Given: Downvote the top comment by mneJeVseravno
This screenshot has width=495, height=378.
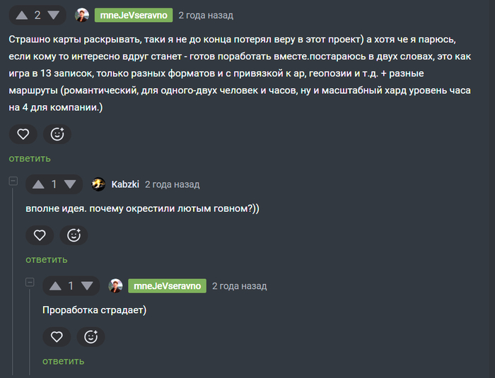Looking at the screenshot, I should (54, 15).
